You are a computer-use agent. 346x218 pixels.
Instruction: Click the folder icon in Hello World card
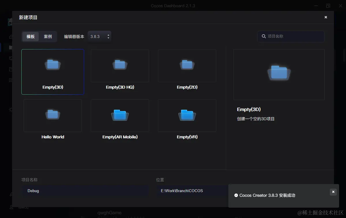click(53, 114)
